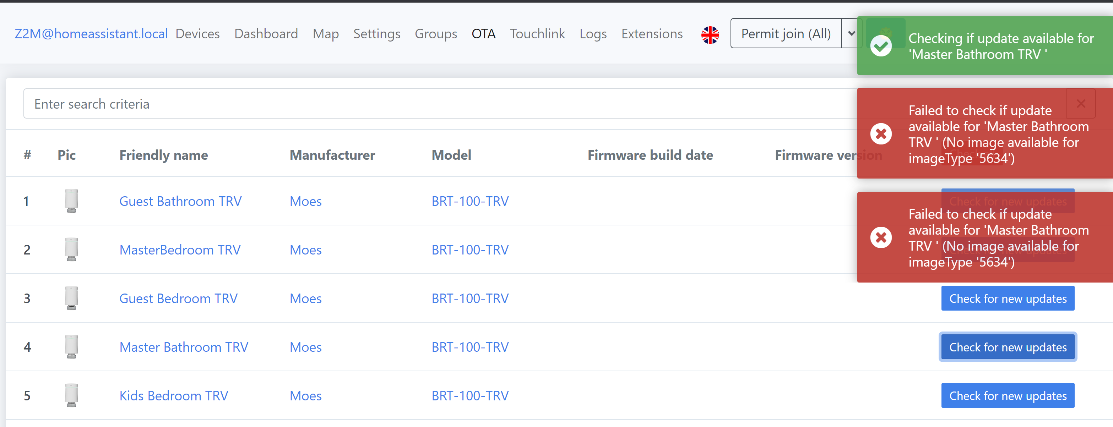The height and width of the screenshot is (427, 1113).
Task: Navigate to the Devices page
Action: pyautogui.click(x=197, y=34)
